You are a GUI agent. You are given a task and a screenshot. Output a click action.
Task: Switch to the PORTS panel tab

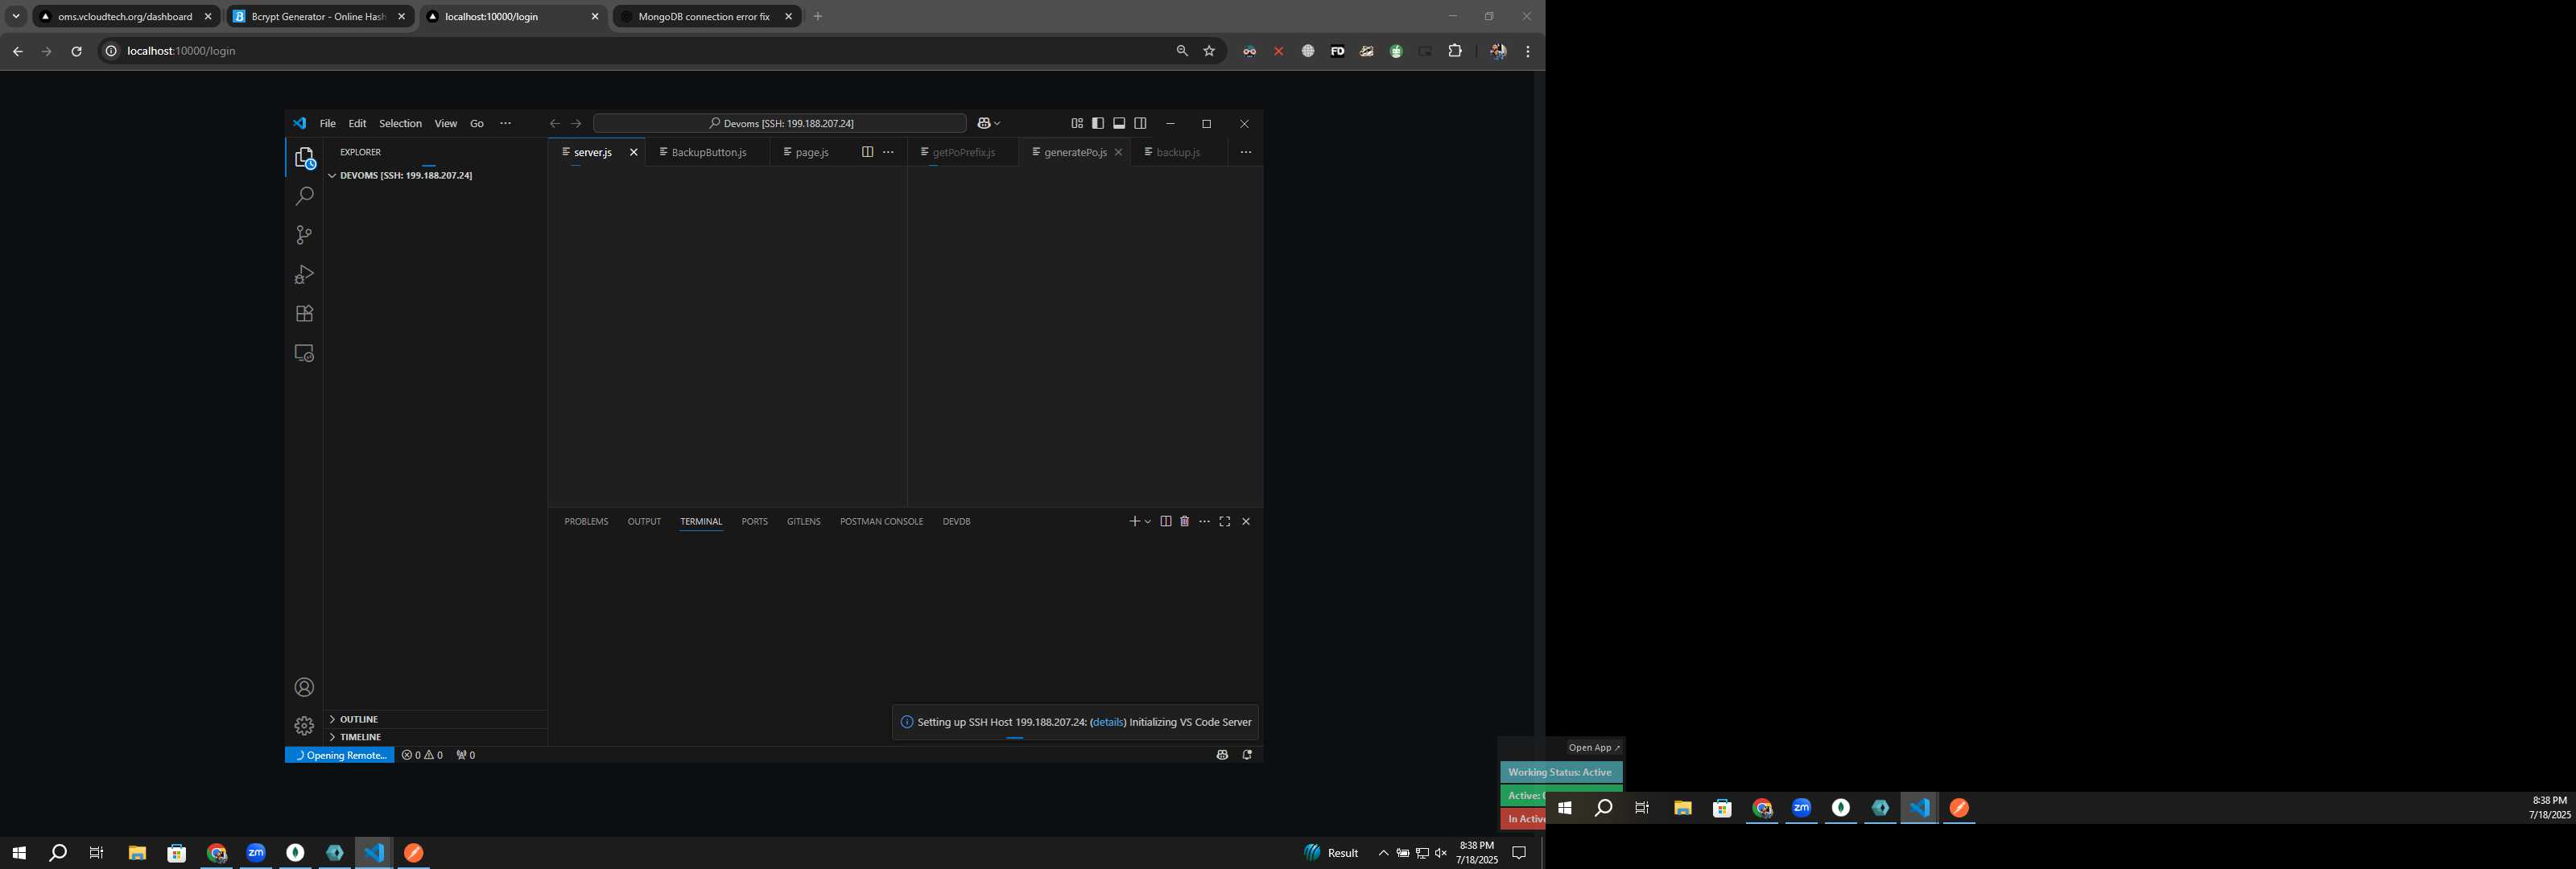pyautogui.click(x=755, y=521)
